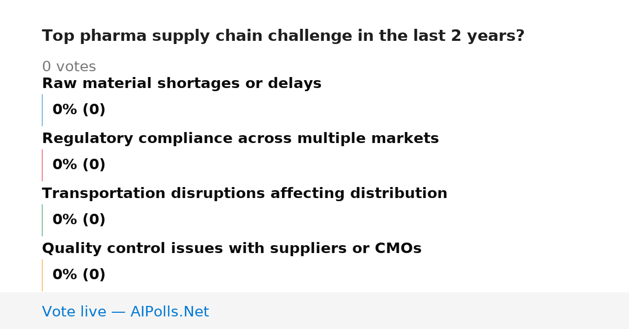Click the 0% (0) result under Quality control issues

[79, 275]
